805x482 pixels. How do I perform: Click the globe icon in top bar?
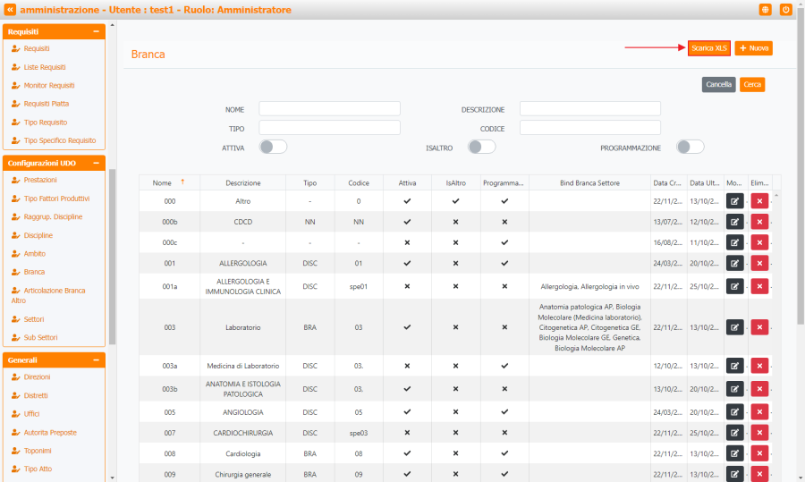coord(766,9)
